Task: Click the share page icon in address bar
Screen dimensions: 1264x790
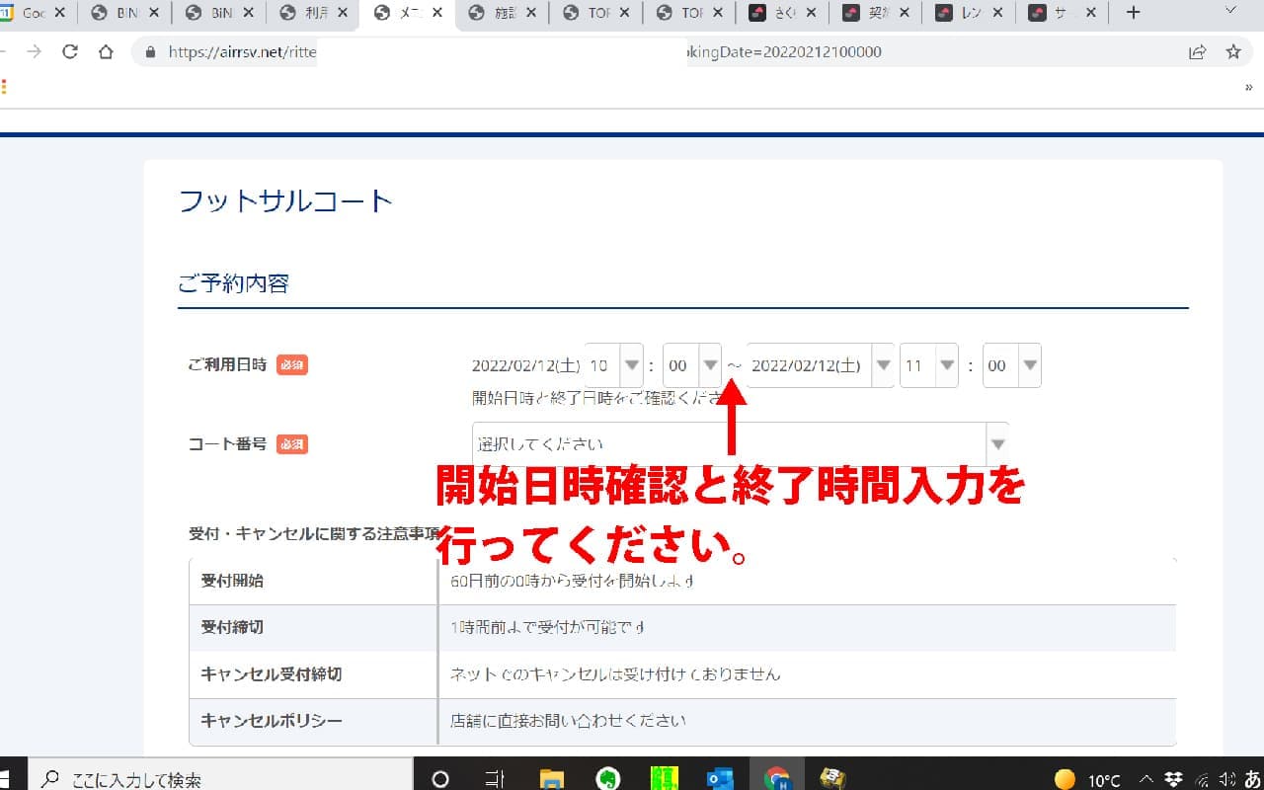Action: (1197, 52)
